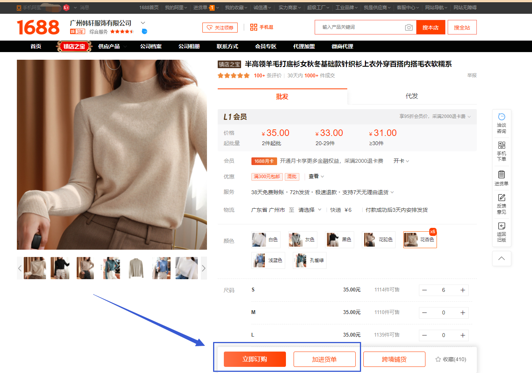Select the 浅蓝色 color option
Viewport: 532px width, 373px height.
click(268, 260)
